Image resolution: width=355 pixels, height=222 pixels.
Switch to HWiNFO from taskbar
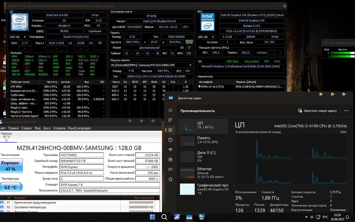tap(202, 217)
